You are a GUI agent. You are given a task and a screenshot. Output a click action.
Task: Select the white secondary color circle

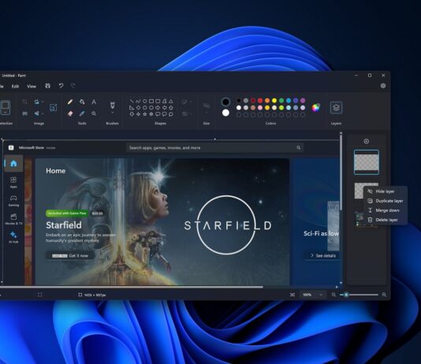point(225,113)
